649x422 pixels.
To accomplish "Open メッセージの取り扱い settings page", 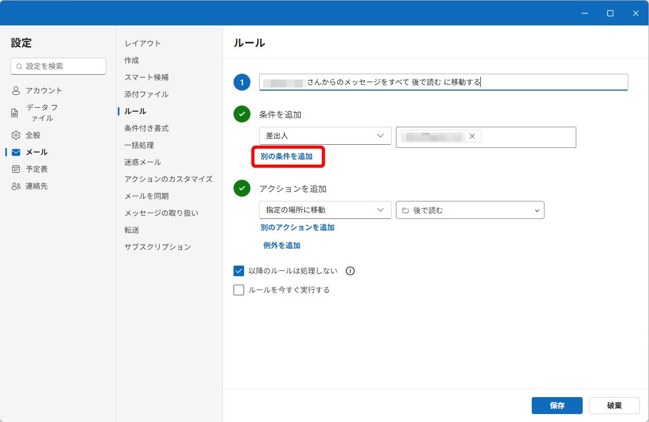I will (161, 213).
